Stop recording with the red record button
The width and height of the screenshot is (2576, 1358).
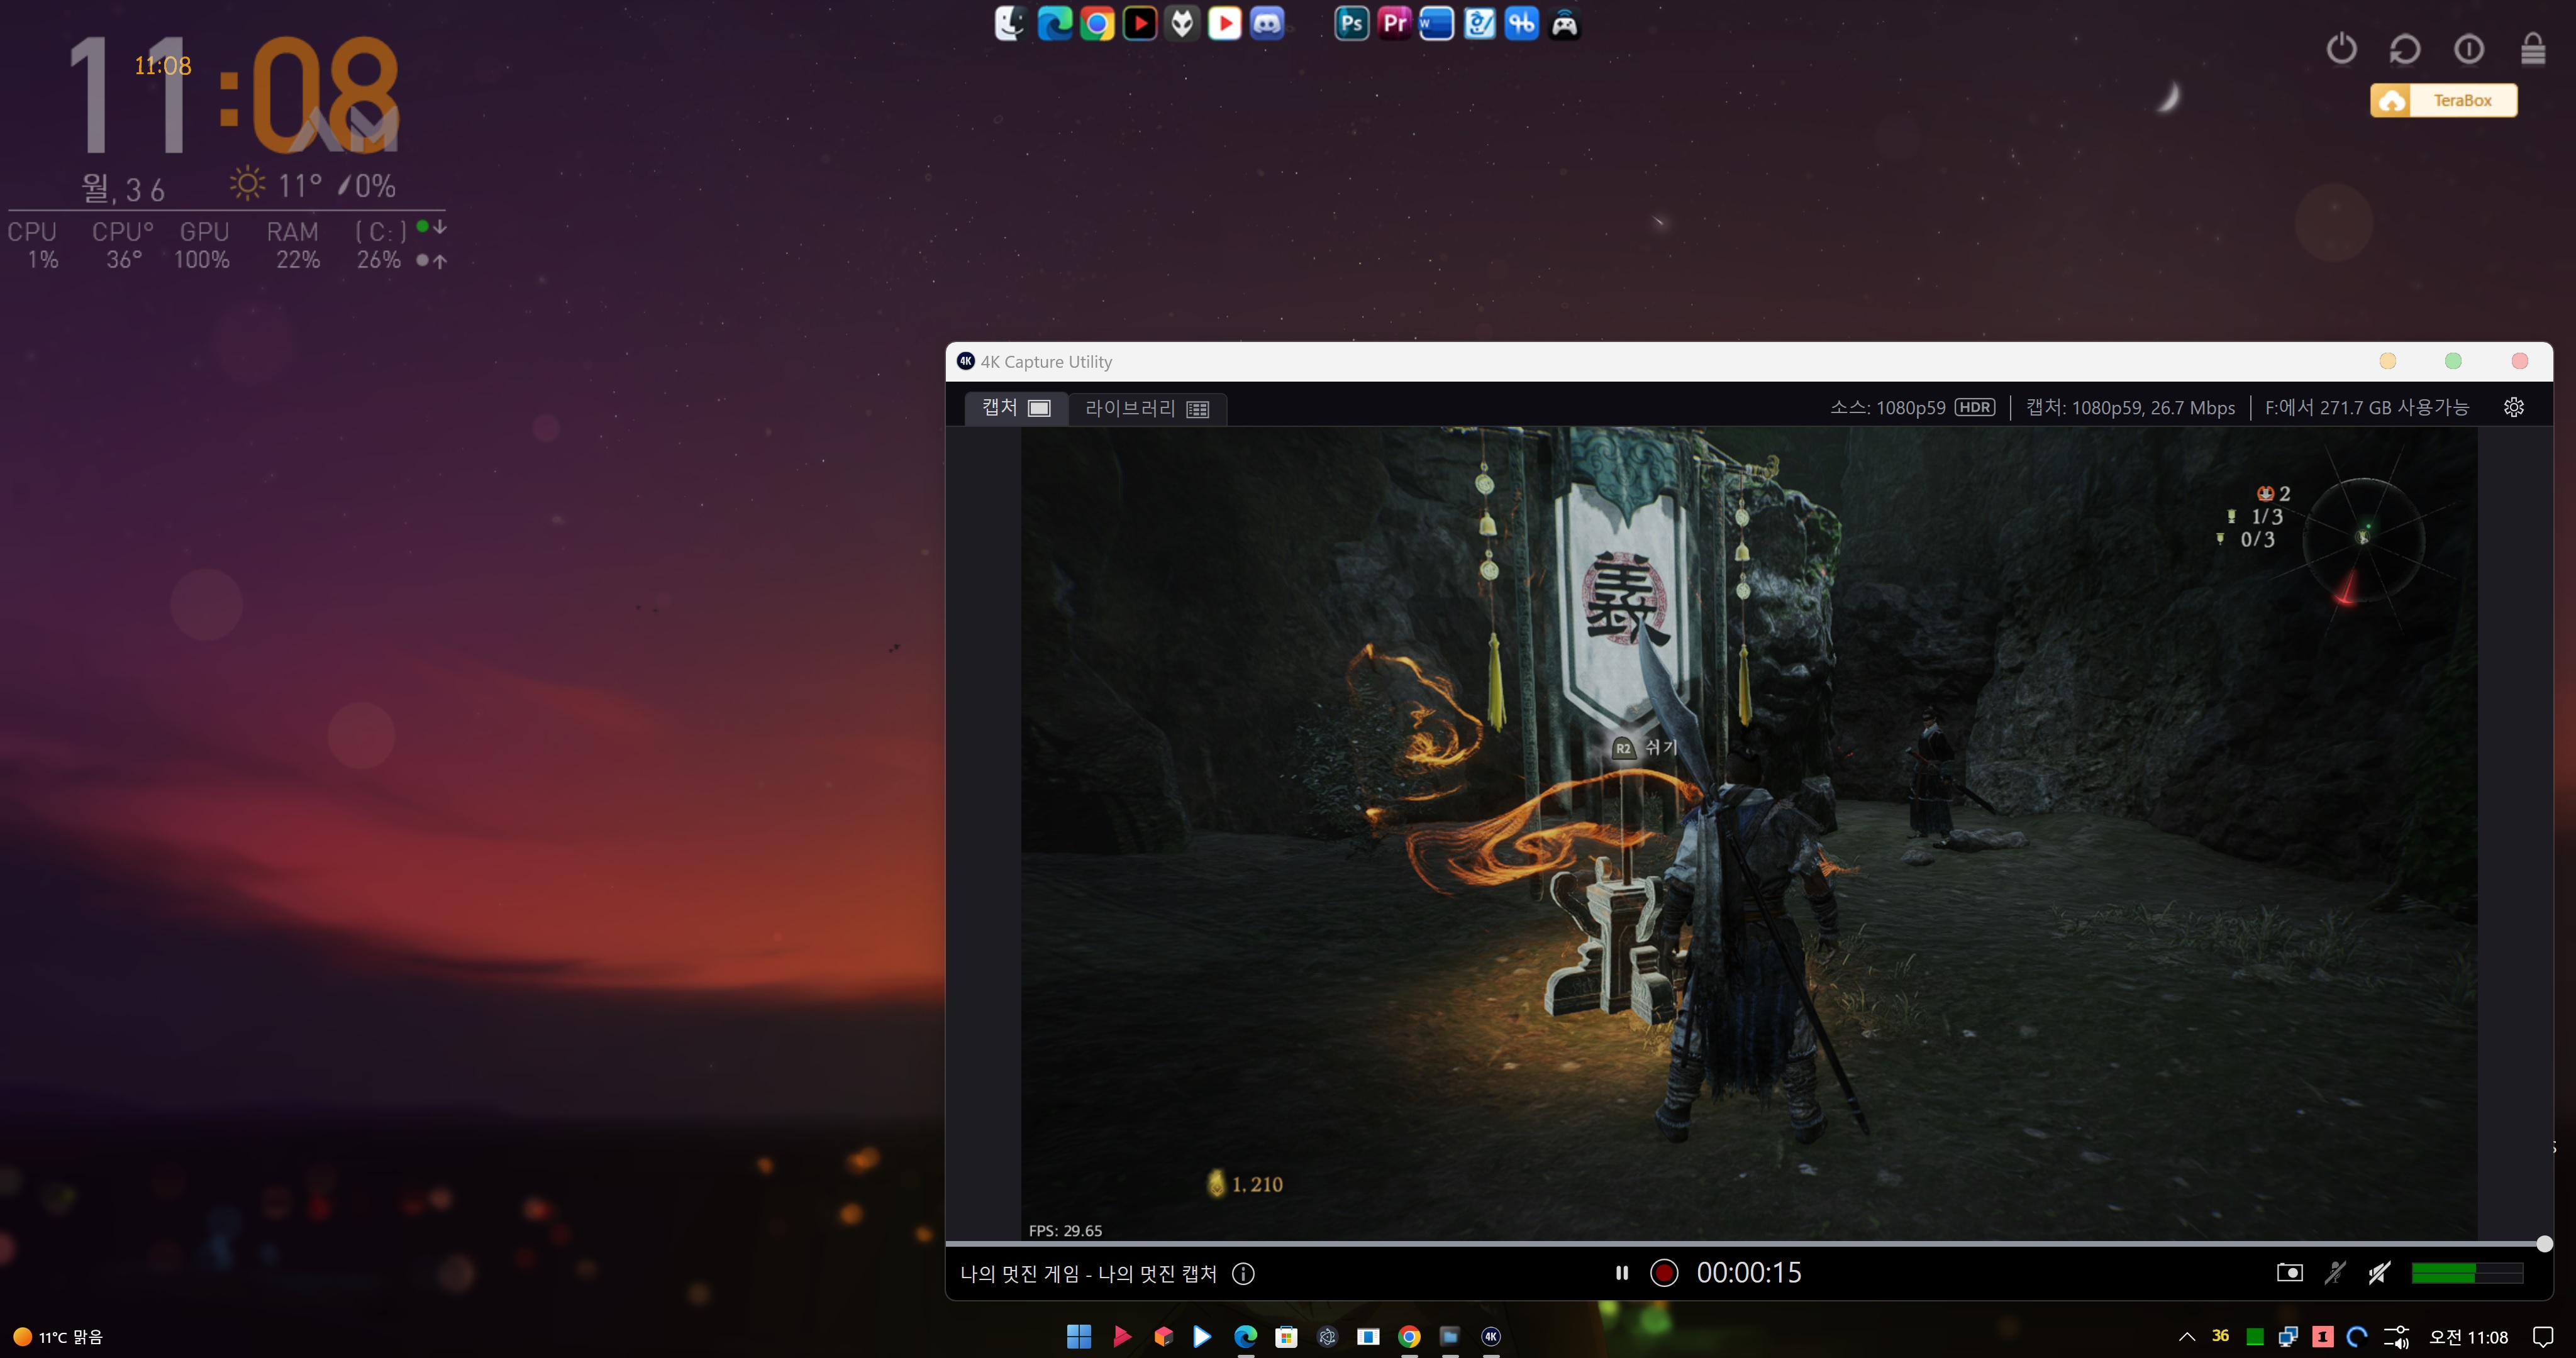(x=1664, y=1273)
